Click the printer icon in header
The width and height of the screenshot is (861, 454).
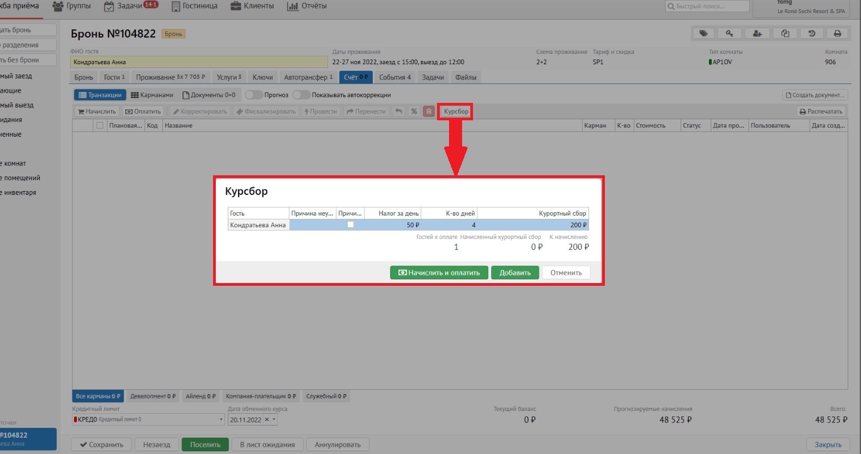[x=838, y=34]
